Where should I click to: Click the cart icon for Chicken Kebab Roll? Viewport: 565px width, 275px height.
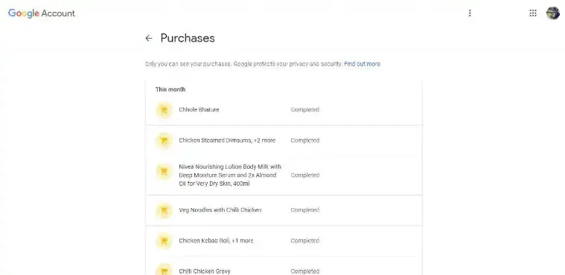point(164,241)
